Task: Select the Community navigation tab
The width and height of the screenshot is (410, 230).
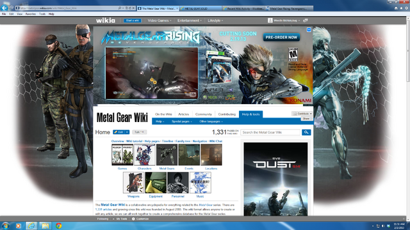Action: [x=204, y=114]
